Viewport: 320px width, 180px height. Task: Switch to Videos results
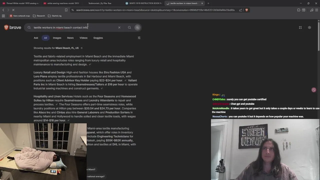[x=83, y=38]
